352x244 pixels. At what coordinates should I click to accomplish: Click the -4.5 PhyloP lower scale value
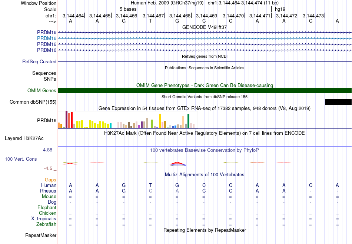coord(48,168)
